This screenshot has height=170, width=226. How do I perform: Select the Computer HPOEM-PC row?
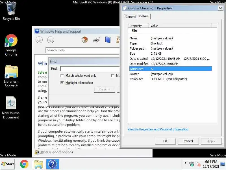coord(171,79)
